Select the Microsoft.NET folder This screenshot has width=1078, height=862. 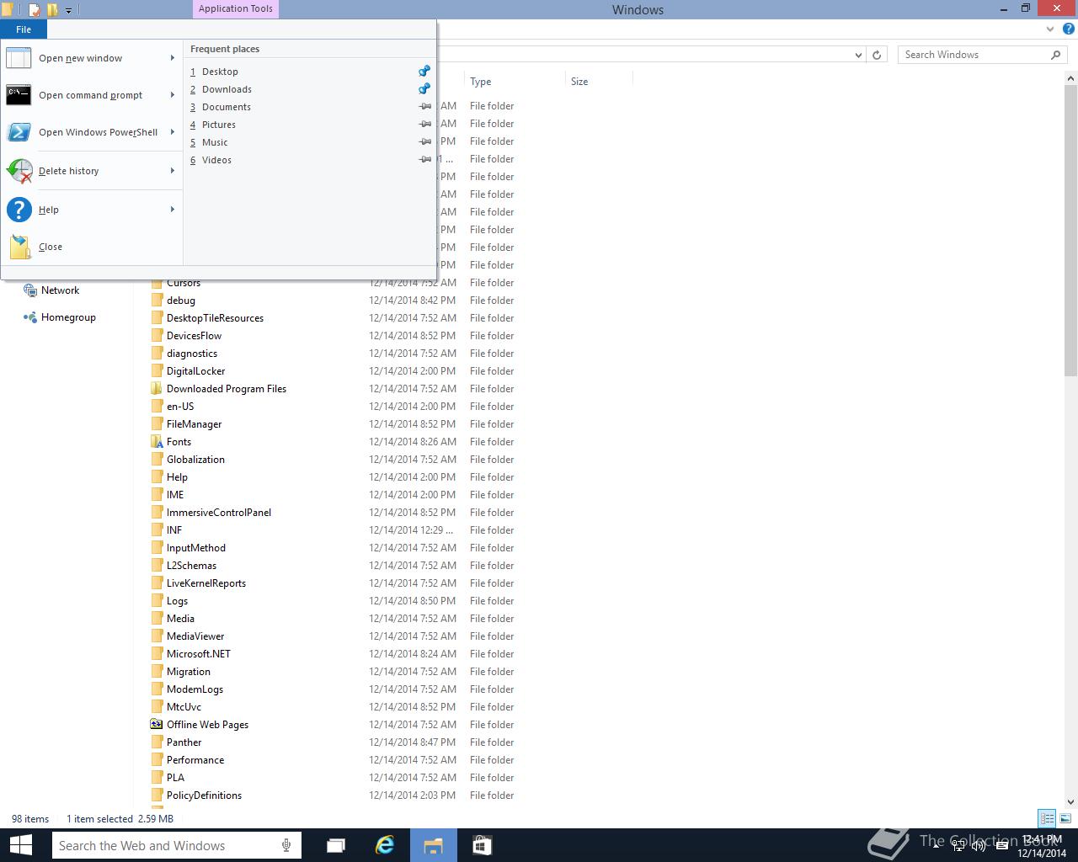[199, 654]
